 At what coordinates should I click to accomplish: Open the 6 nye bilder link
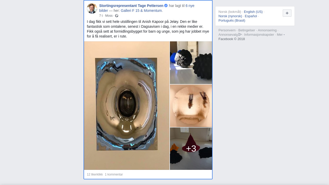[x=147, y=8]
